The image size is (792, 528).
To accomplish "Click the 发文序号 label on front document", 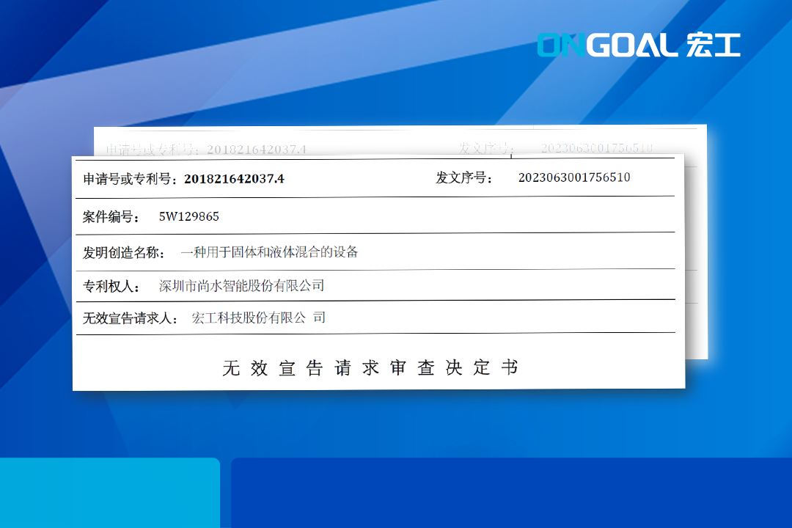I will tap(464, 177).
